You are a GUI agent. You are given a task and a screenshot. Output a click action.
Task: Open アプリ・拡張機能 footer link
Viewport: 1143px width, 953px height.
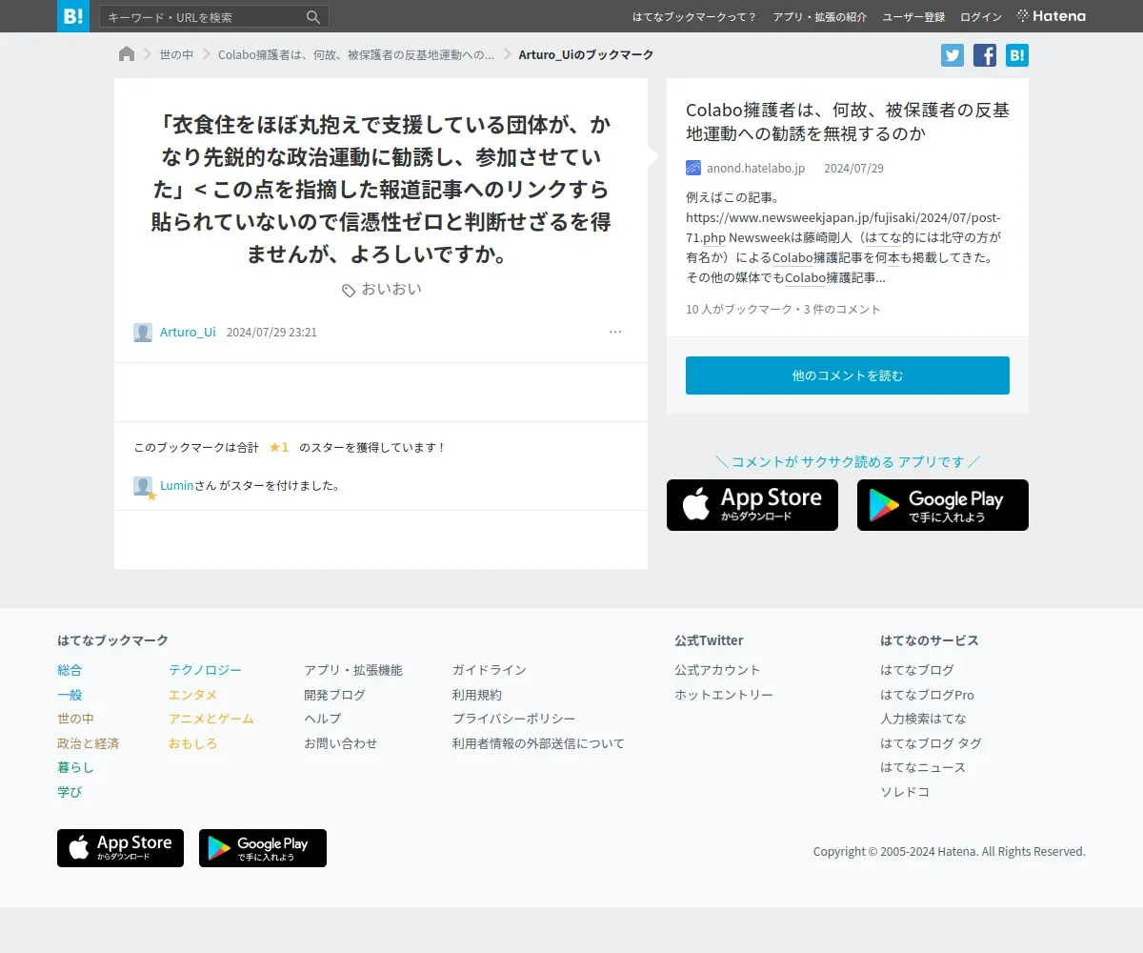pyautogui.click(x=353, y=670)
